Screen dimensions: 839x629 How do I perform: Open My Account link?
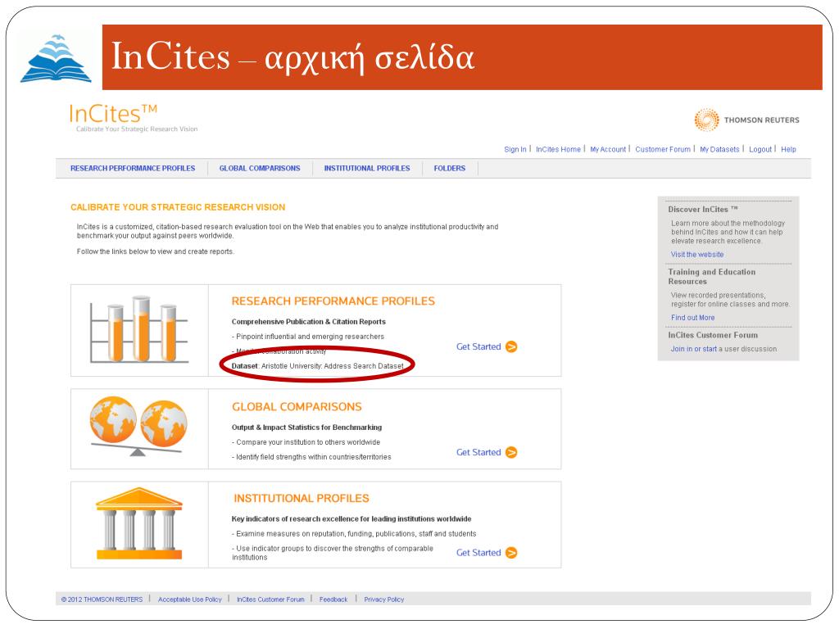click(608, 149)
